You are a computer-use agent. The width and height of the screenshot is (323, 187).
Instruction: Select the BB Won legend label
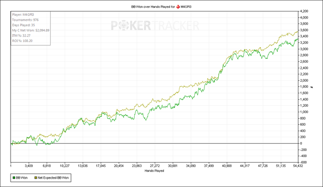point(22,178)
